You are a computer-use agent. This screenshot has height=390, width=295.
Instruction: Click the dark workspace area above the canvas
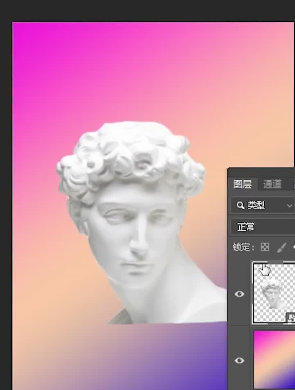coord(147,10)
